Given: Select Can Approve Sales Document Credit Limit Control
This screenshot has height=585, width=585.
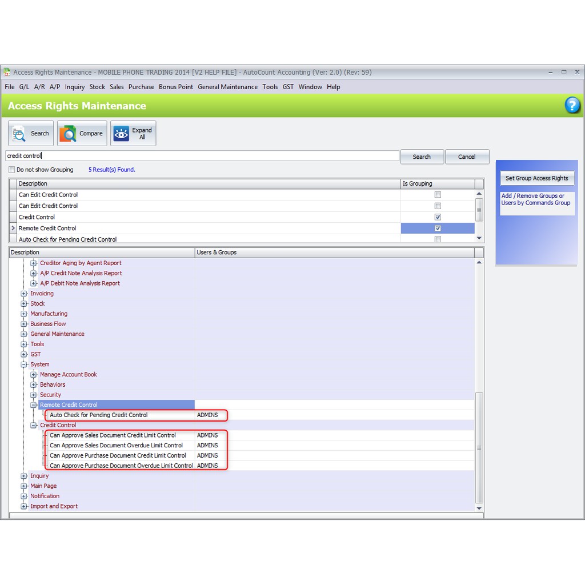Looking at the screenshot, I should [x=113, y=435].
